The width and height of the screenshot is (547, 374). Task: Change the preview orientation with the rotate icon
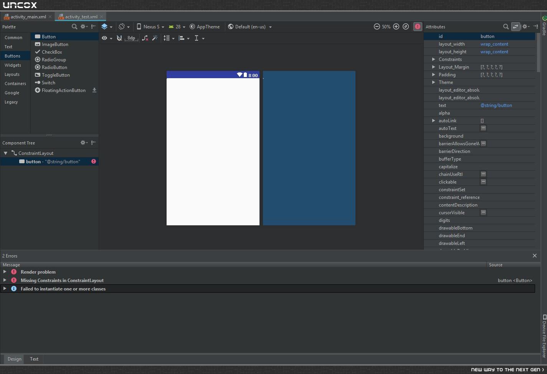124,27
